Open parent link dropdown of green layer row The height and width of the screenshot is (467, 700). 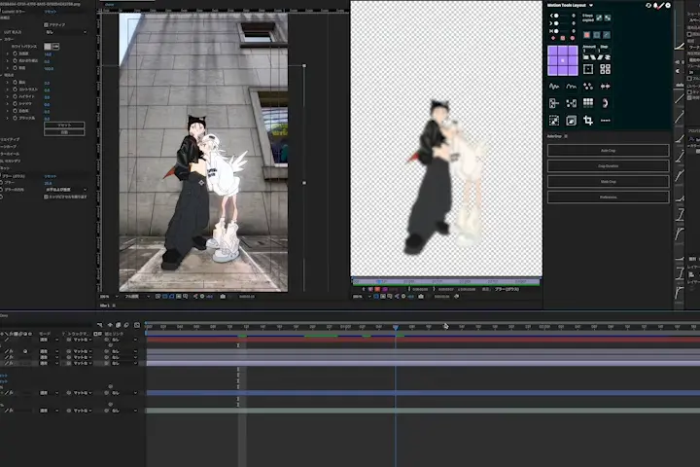[123, 411]
